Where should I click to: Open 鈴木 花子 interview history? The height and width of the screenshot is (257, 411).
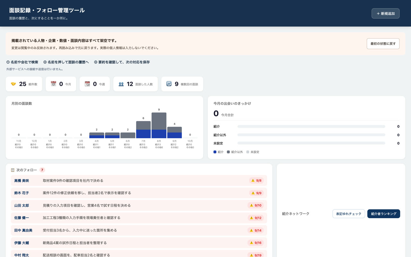(x=22, y=193)
